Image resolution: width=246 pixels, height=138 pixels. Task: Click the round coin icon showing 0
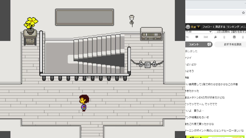[x=188, y=27]
